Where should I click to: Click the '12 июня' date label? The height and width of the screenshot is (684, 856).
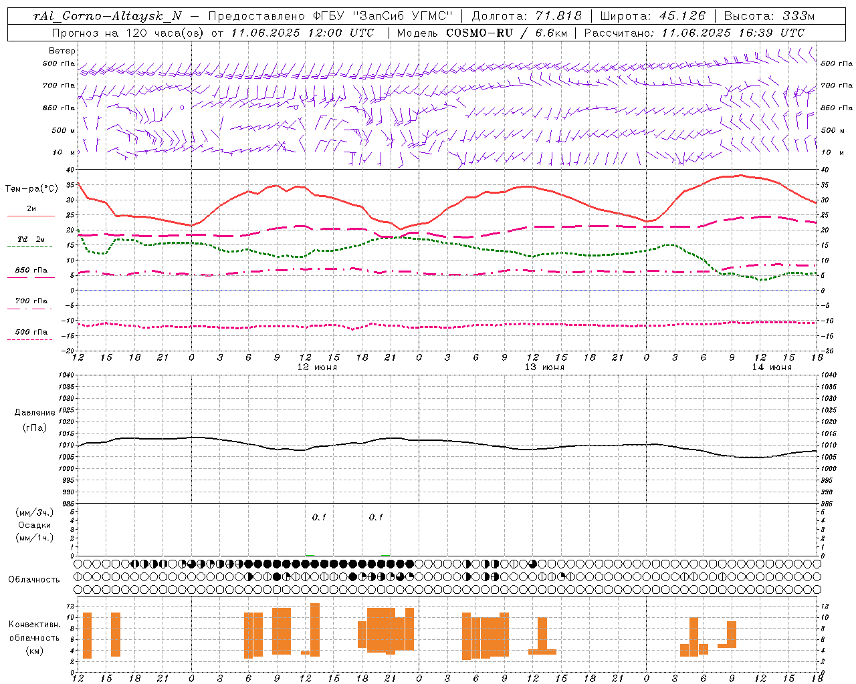tap(317, 367)
